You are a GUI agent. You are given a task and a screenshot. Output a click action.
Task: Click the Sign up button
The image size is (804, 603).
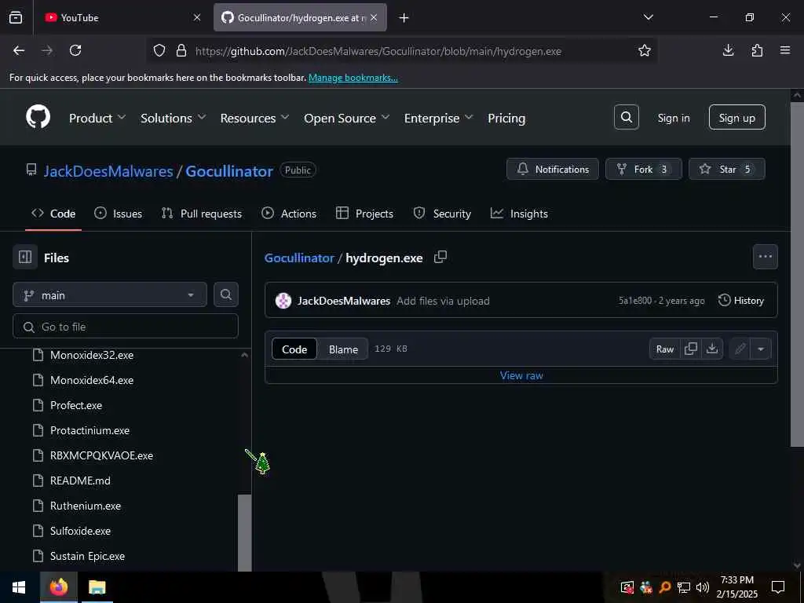click(736, 118)
